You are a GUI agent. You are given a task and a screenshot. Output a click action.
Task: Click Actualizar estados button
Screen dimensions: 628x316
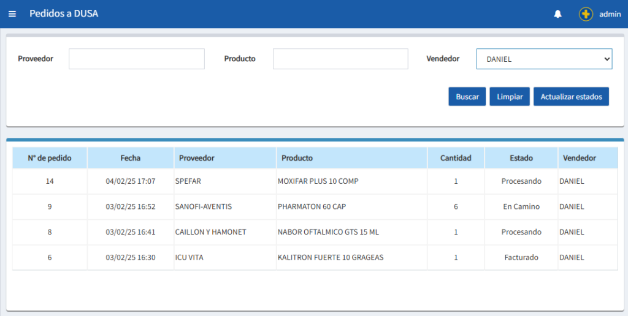(570, 97)
